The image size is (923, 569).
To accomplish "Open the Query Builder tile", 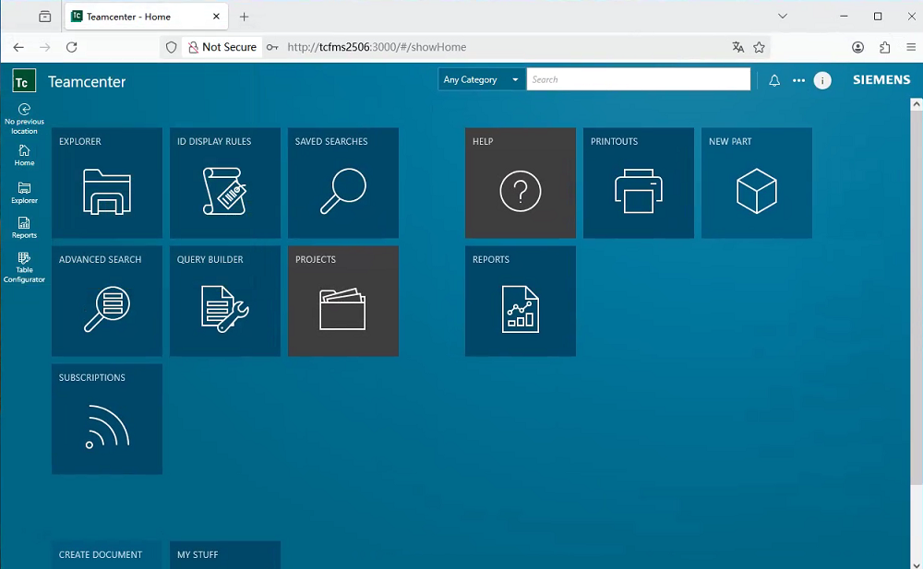I will [x=225, y=302].
